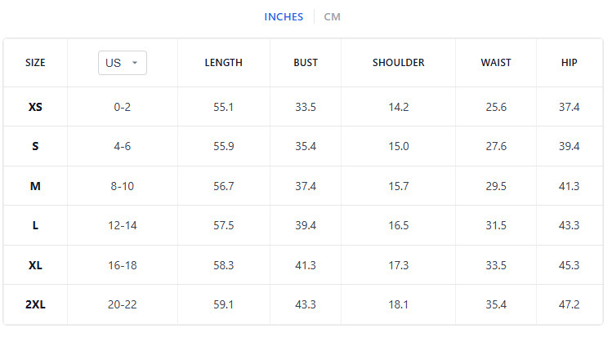This screenshot has height=337, width=612.
Task: Click the BUST column header
Action: click(306, 63)
